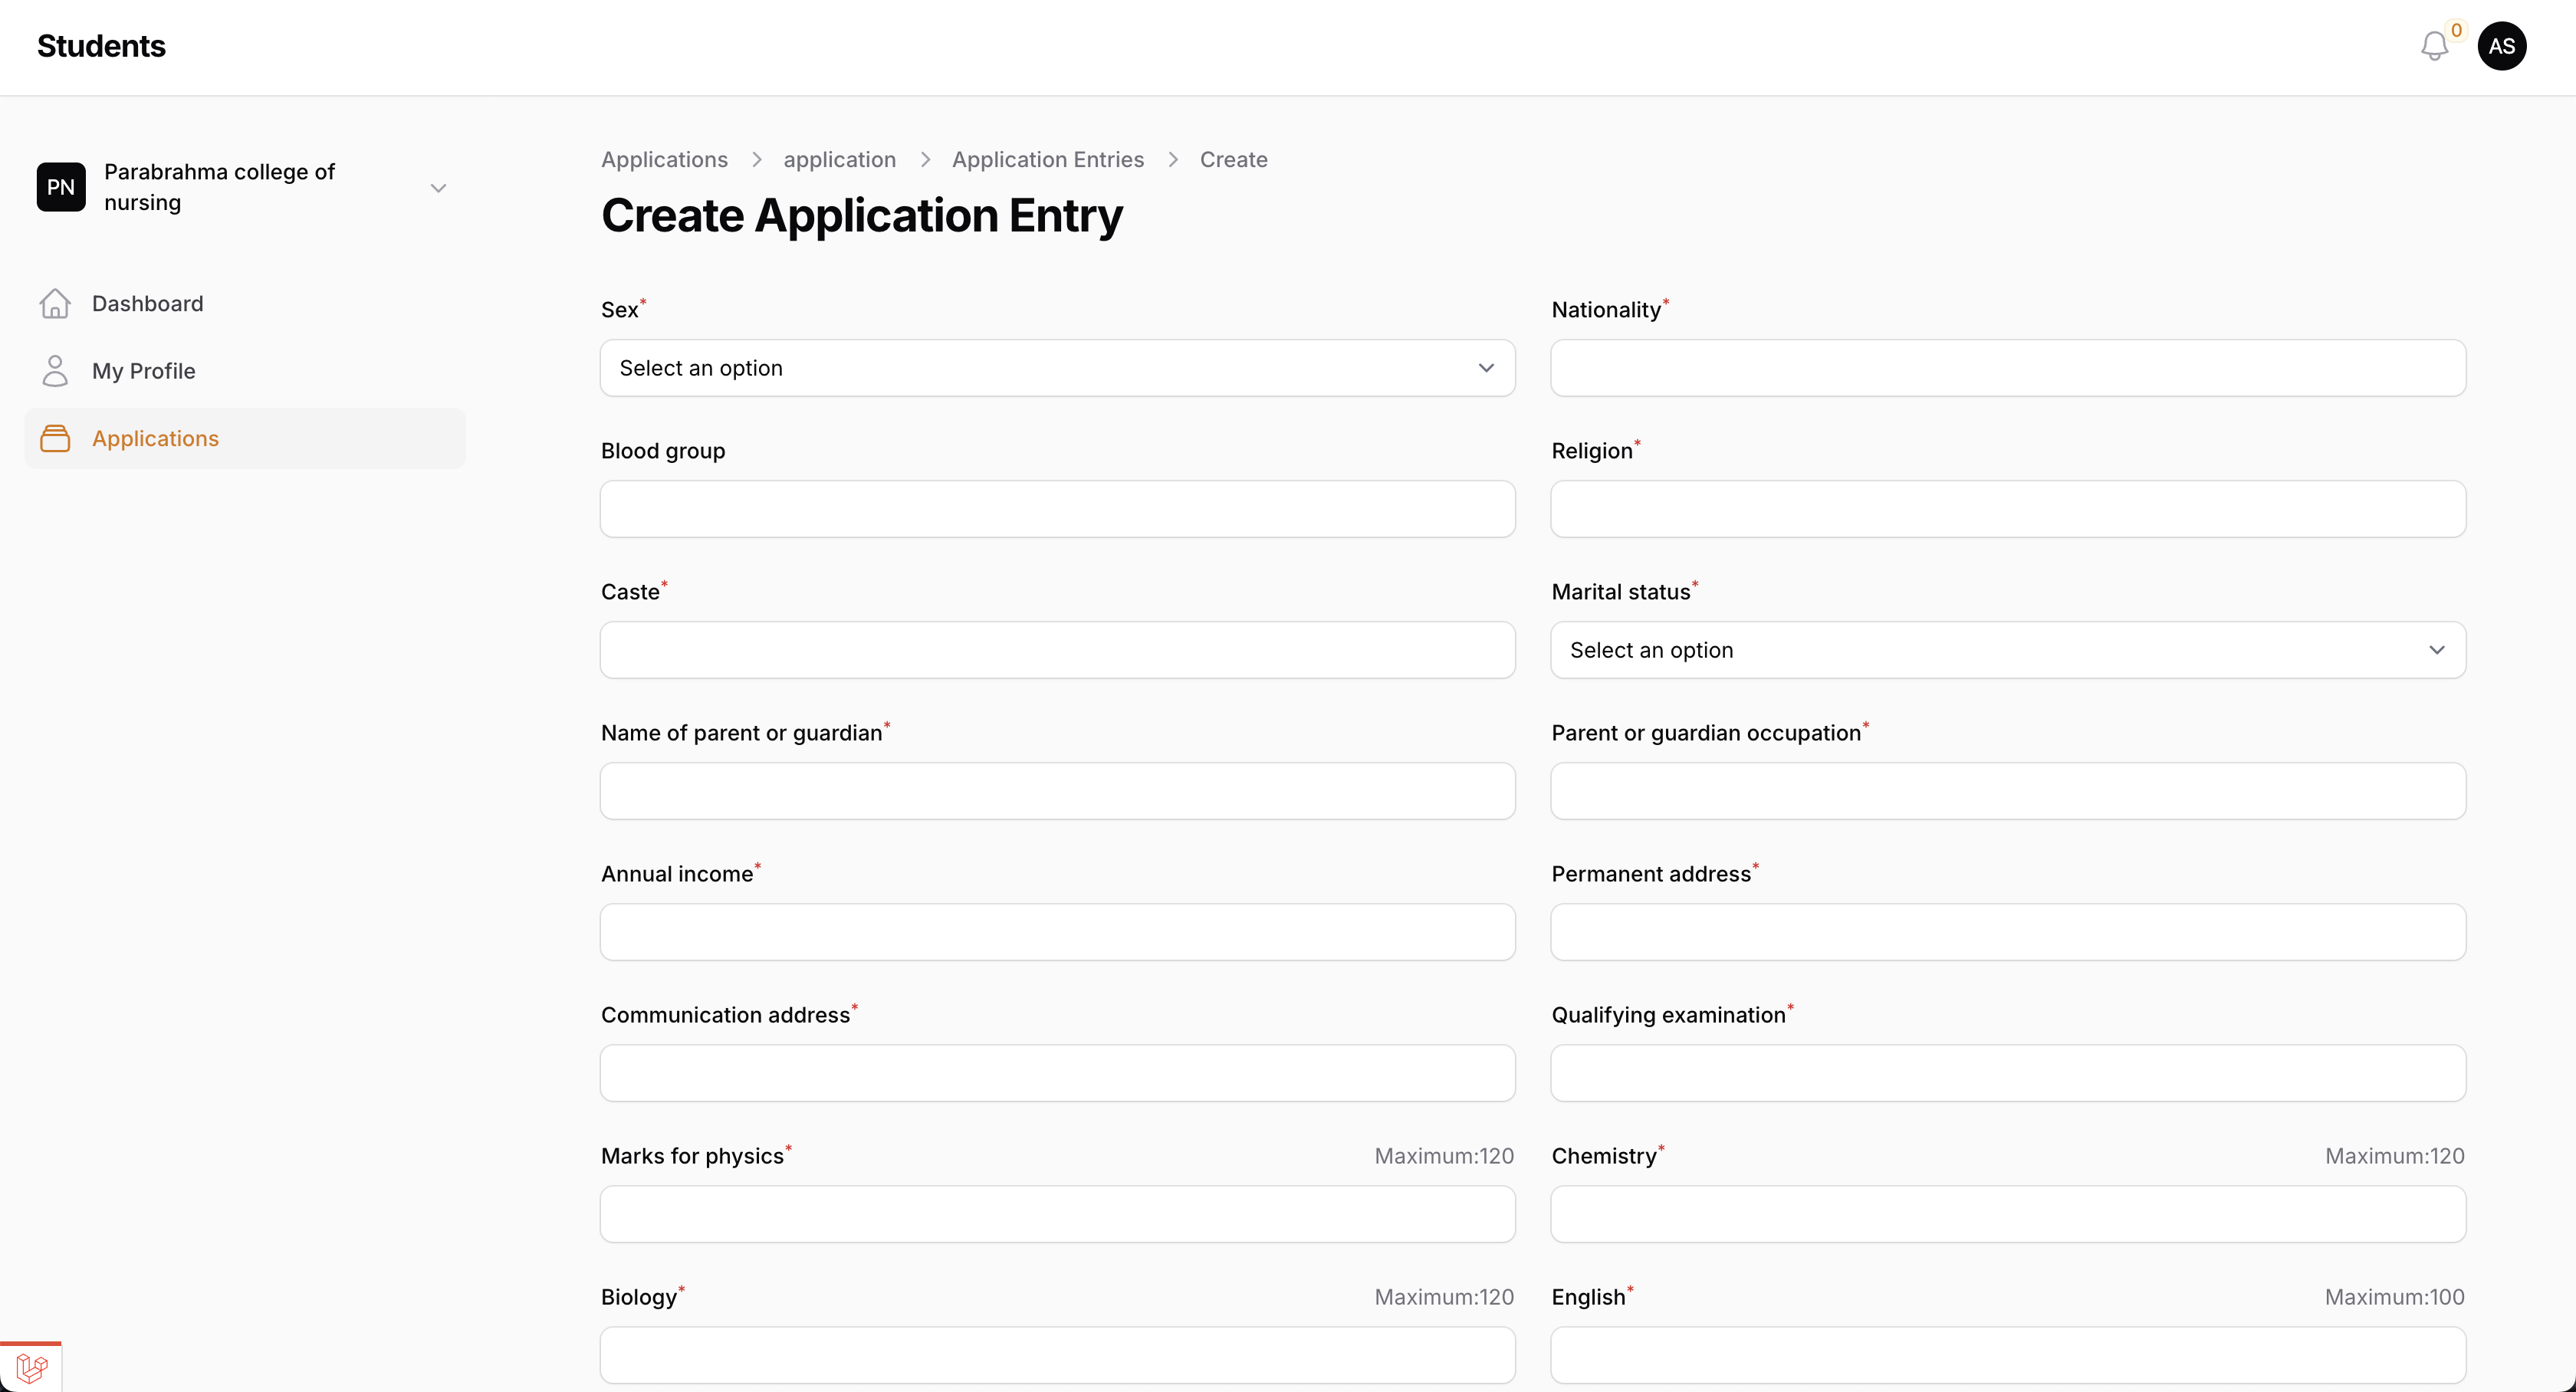Click the Create breadcrumb item
Screen dimensions: 2576x1392
pos(1233,159)
